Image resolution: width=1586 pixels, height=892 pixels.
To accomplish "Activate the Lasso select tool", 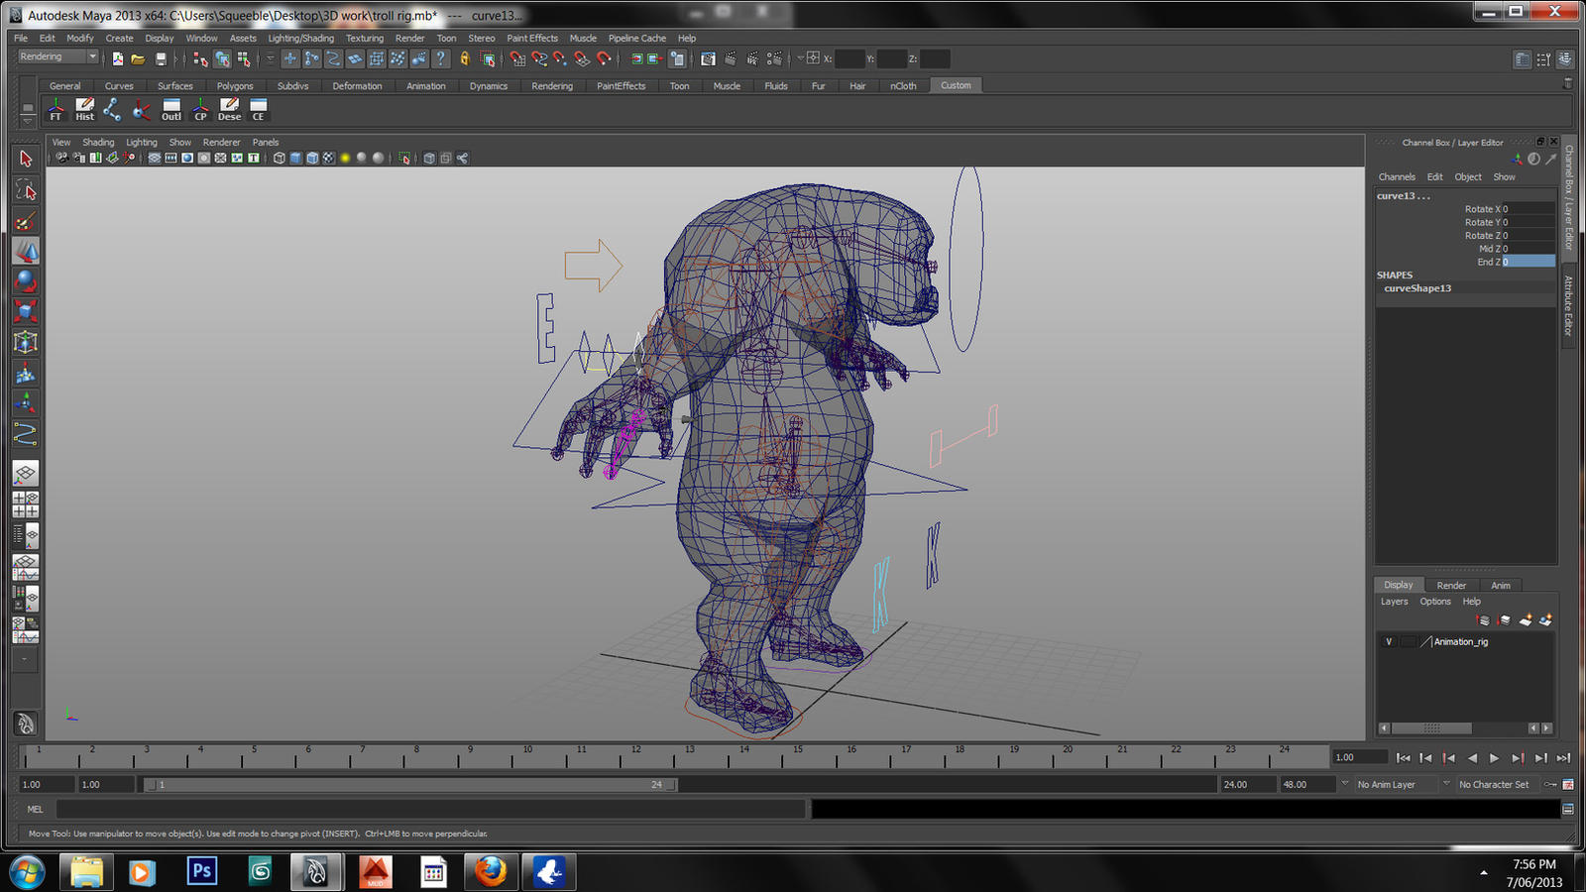I will coord(26,190).
